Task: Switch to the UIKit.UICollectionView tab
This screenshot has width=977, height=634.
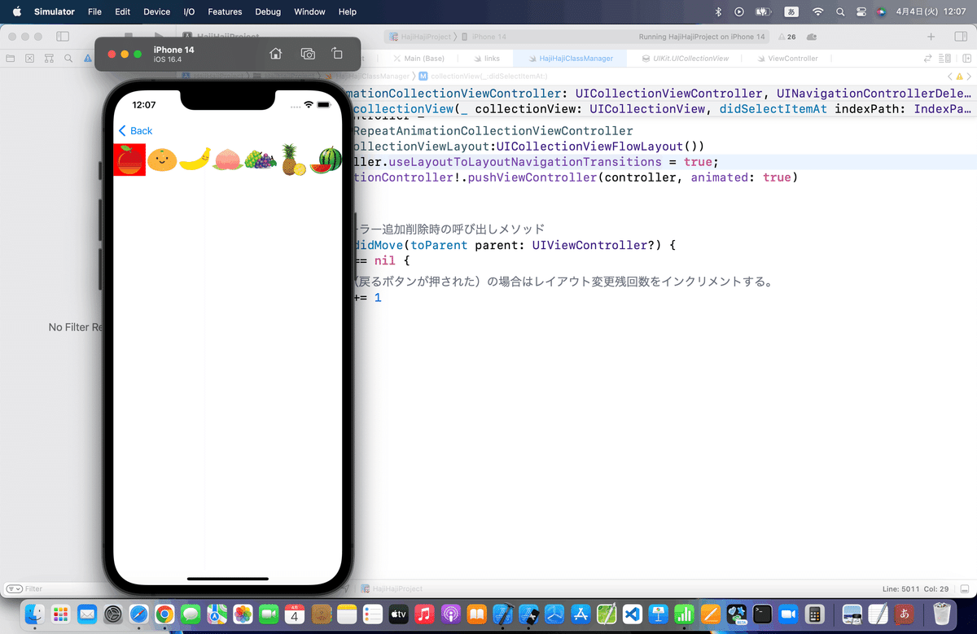Action: pyautogui.click(x=684, y=59)
